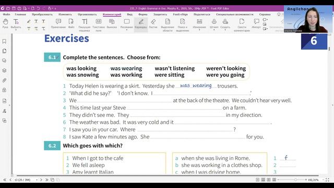Viewport: 334px width, 188px height.
Task: Enter fullscreen mode from status bar
Action: click(x=327, y=180)
